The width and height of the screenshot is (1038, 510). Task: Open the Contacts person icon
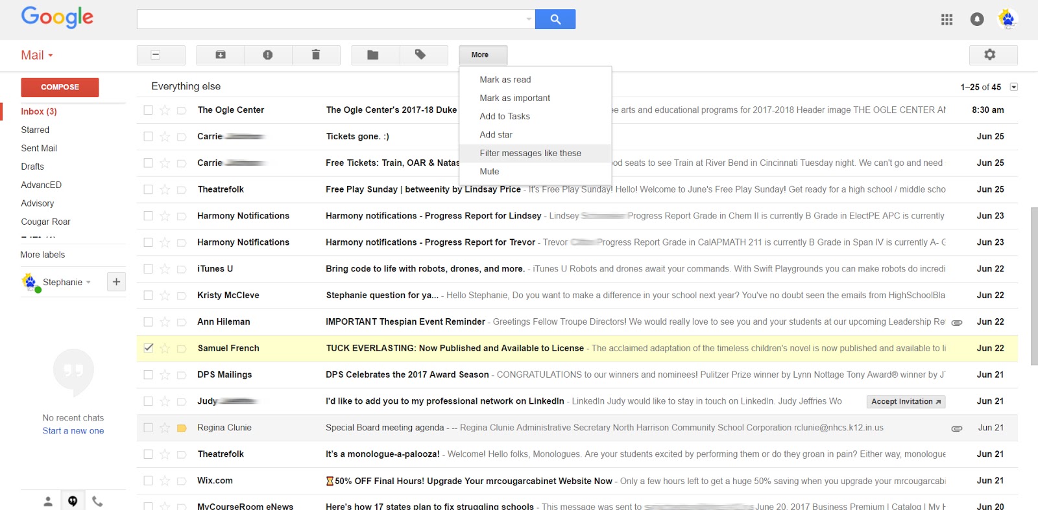click(48, 501)
